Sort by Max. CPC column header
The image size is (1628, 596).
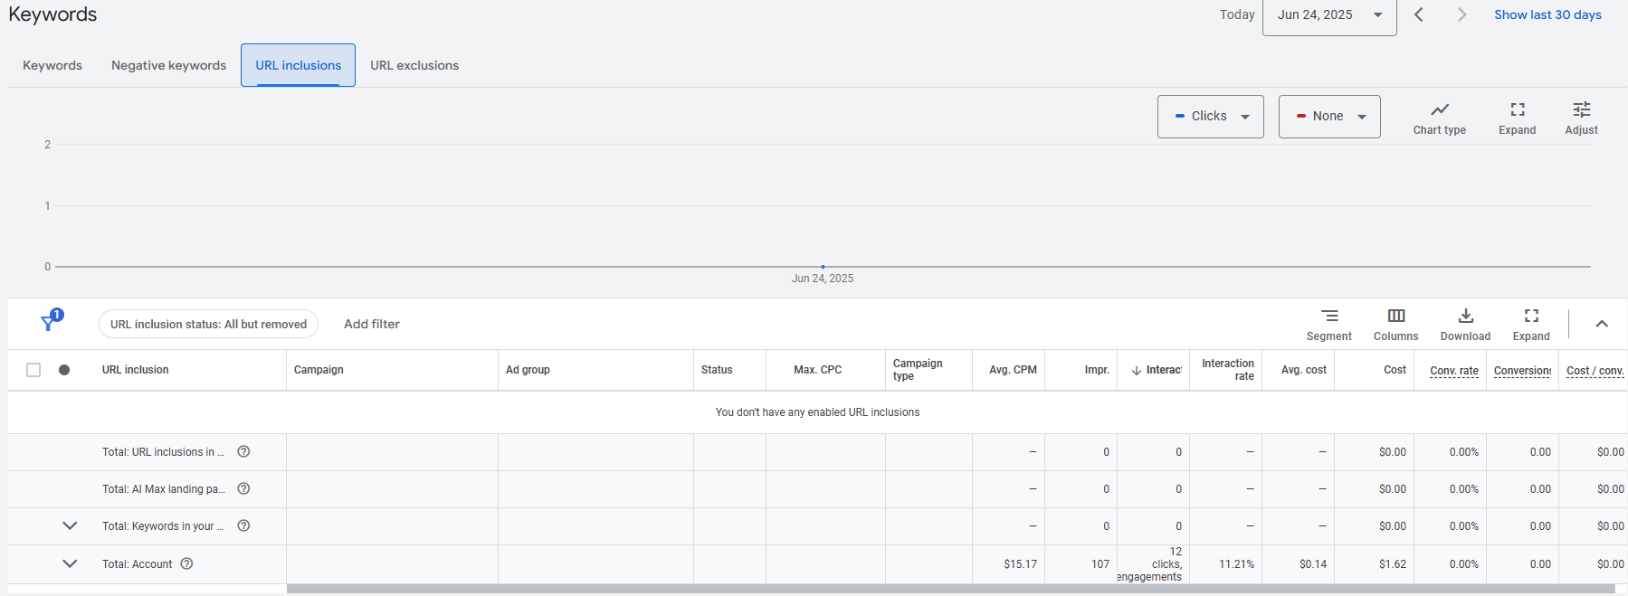tap(817, 370)
